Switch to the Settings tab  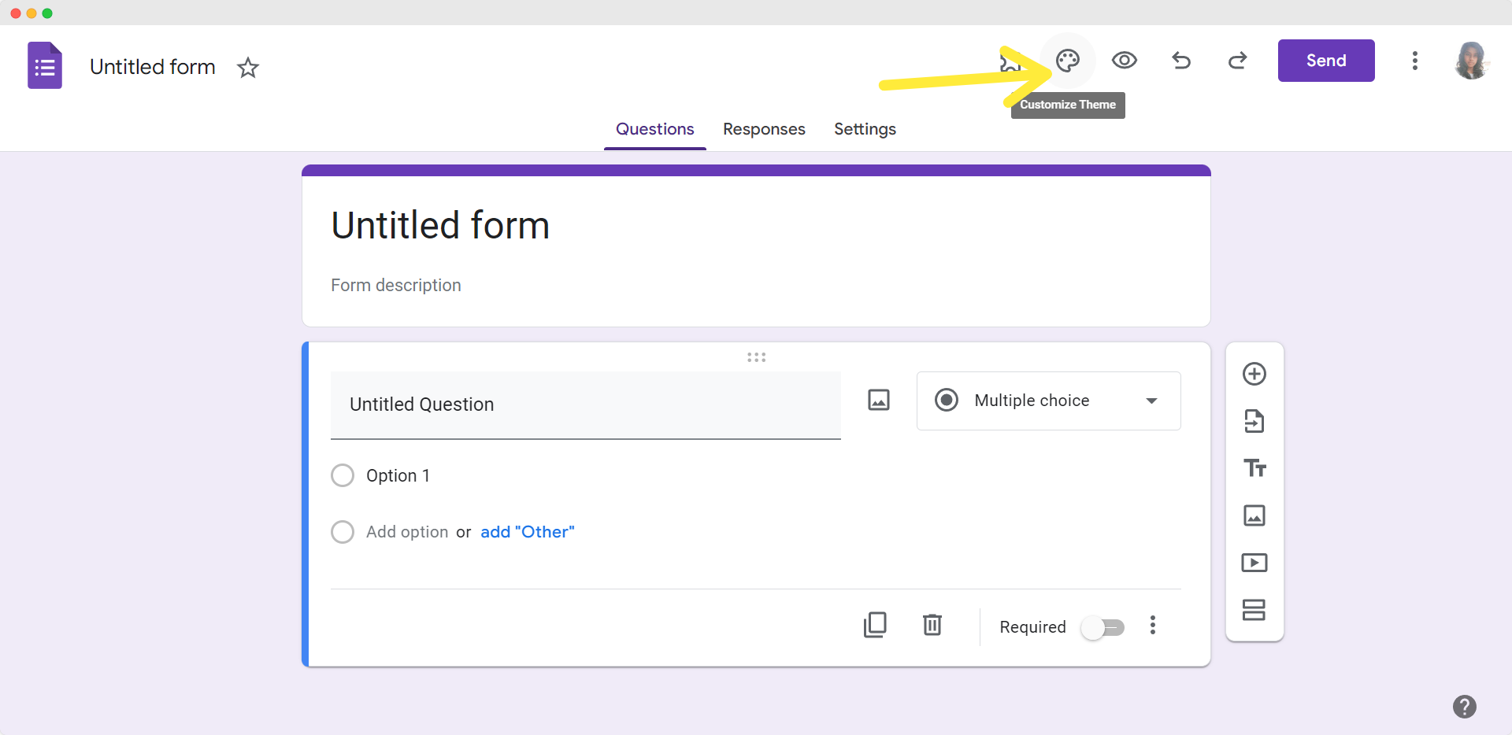865,129
